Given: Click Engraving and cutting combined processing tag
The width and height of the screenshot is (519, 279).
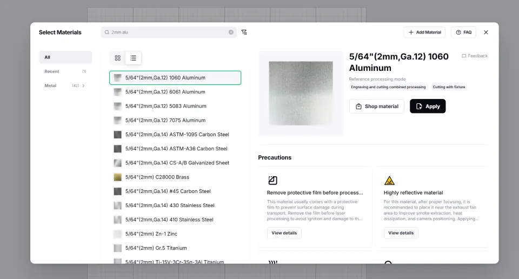Looking at the screenshot, I should (388, 87).
